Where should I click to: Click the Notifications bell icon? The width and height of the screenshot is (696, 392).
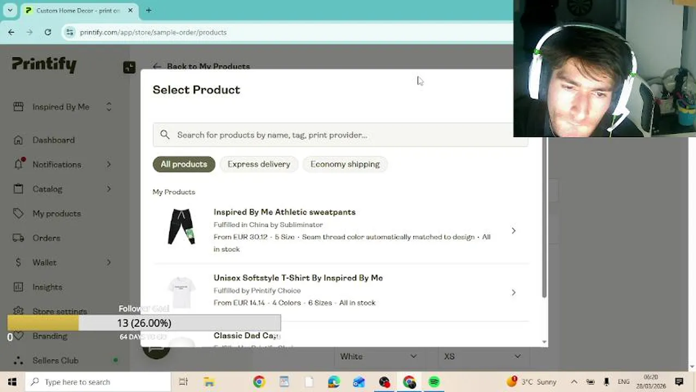point(19,164)
